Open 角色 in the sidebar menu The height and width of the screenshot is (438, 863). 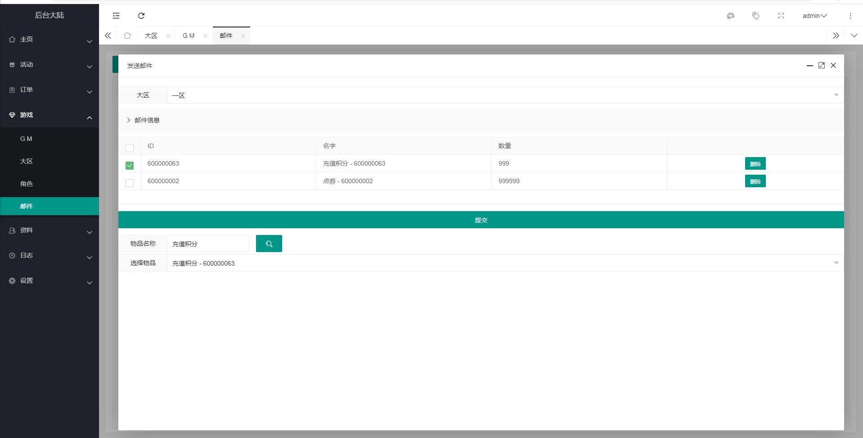click(27, 184)
